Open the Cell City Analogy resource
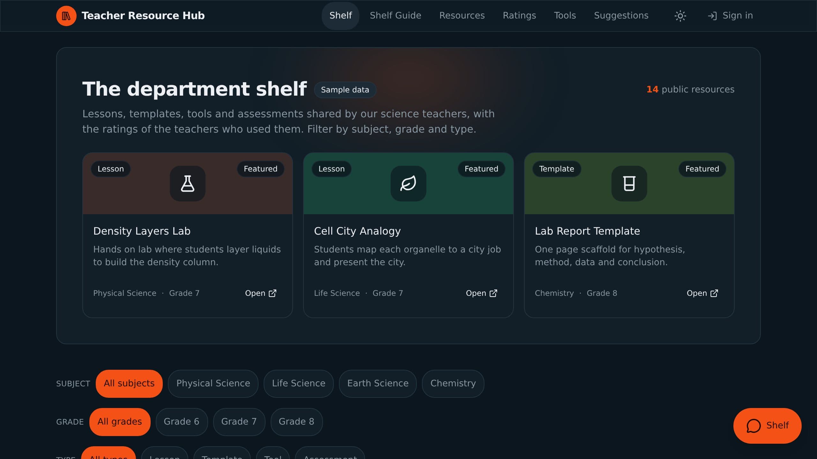Screen dimensions: 817x459 [x=481, y=293]
